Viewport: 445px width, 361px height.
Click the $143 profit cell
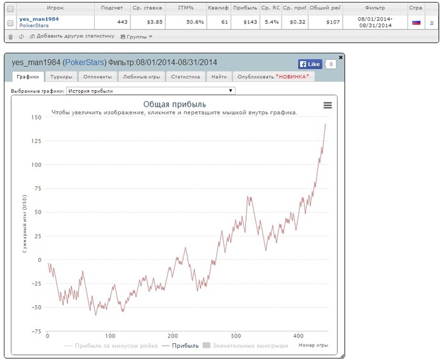tap(245, 22)
